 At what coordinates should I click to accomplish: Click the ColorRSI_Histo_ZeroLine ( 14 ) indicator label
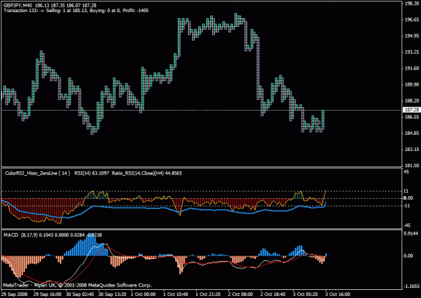click(x=38, y=173)
